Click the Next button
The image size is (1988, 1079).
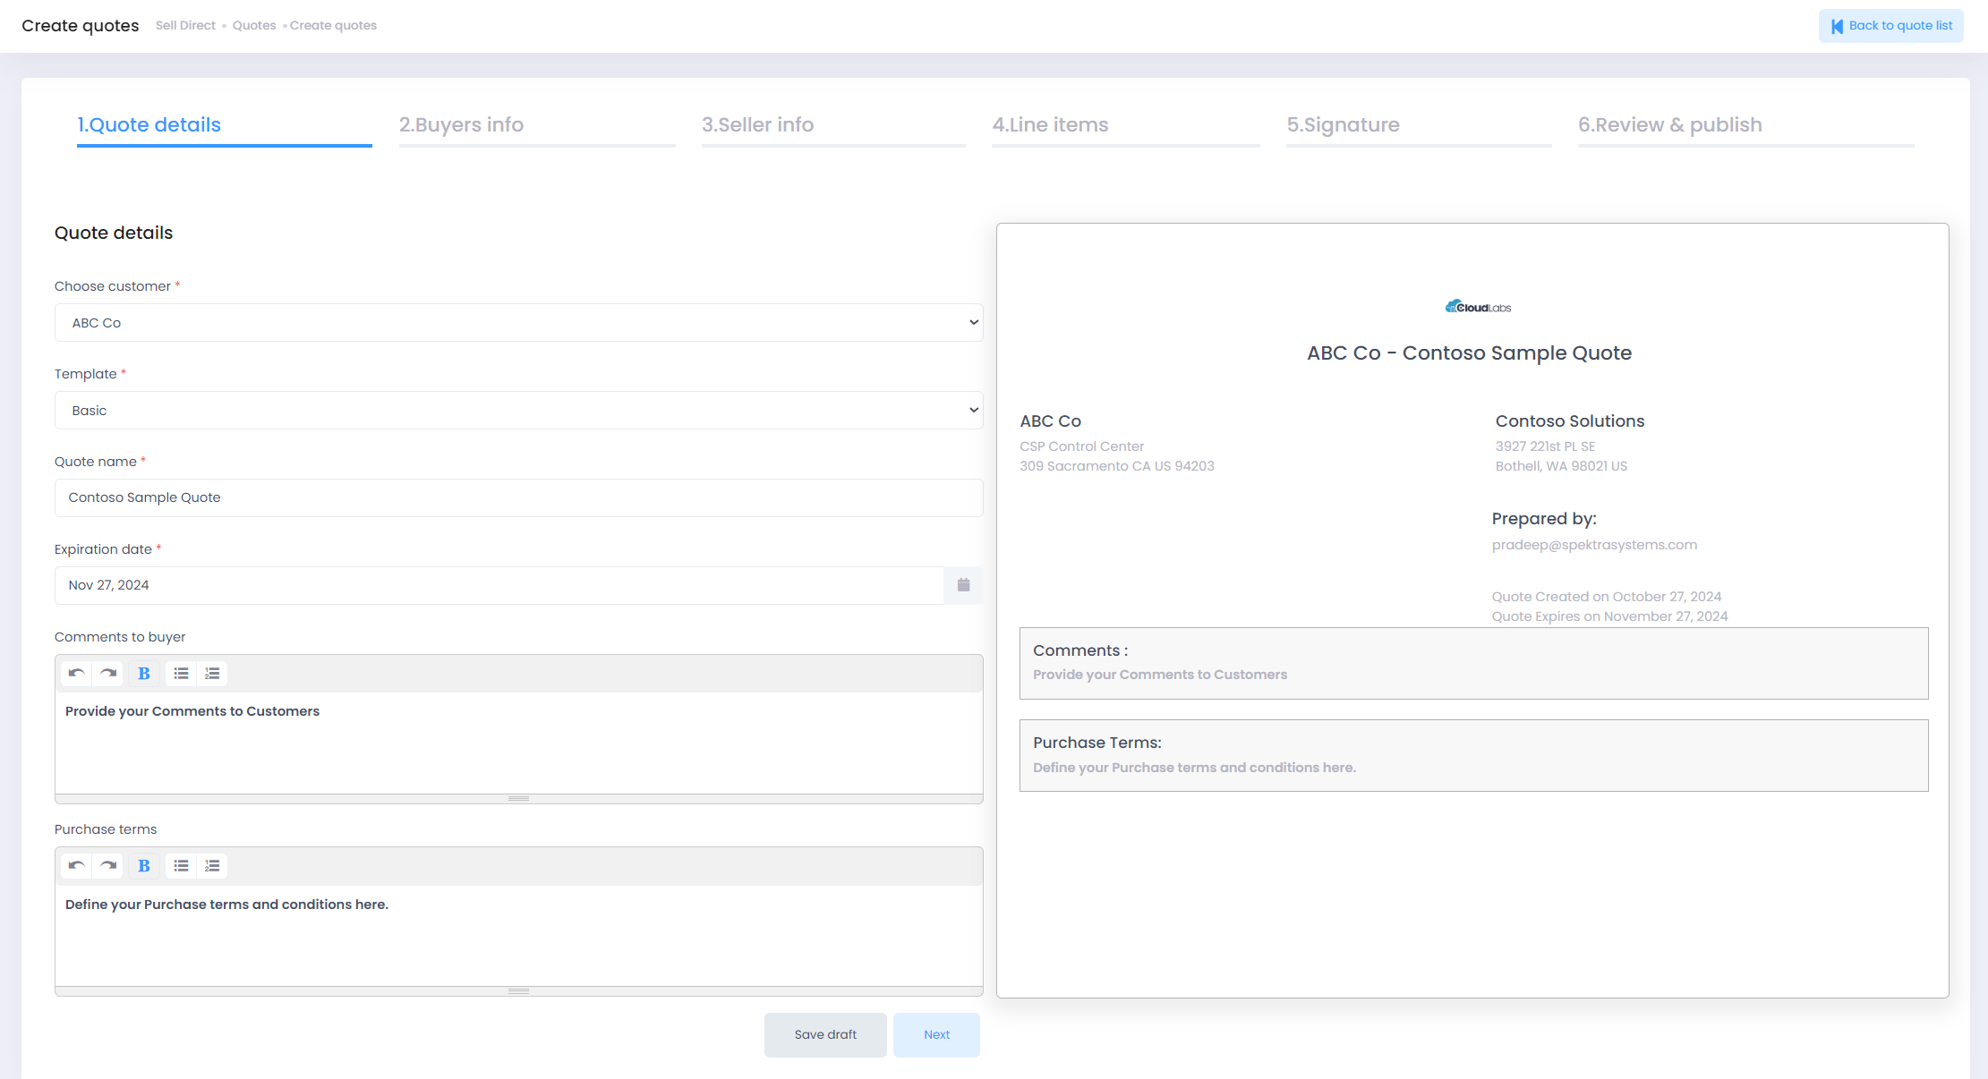(x=936, y=1034)
